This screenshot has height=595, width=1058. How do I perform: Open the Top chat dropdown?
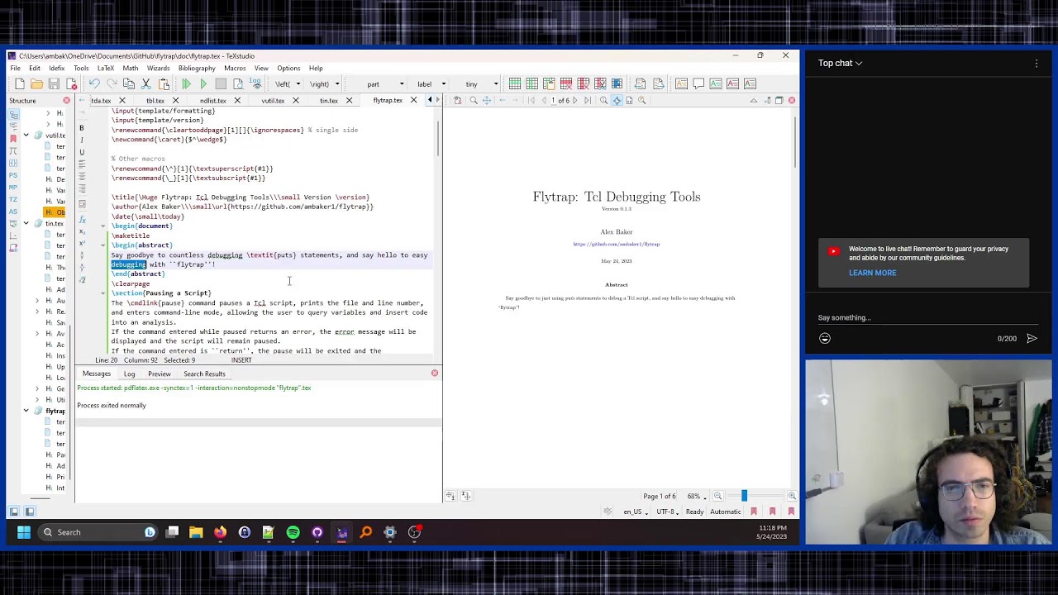(841, 63)
